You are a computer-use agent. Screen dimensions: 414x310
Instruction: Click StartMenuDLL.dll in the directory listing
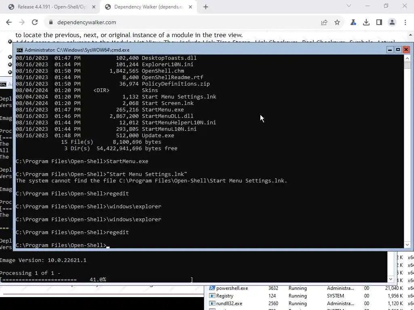click(167, 116)
